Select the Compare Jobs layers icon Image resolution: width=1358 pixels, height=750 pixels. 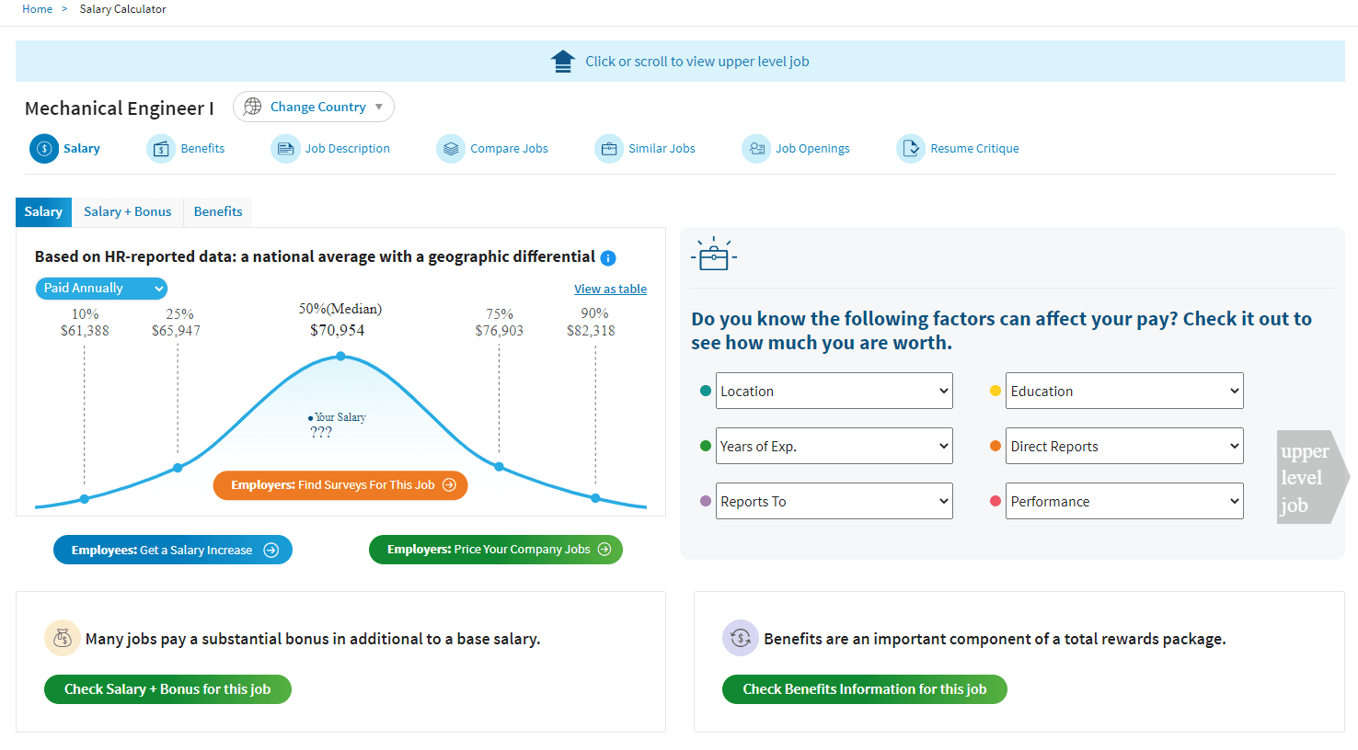click(x=451, y=149)
